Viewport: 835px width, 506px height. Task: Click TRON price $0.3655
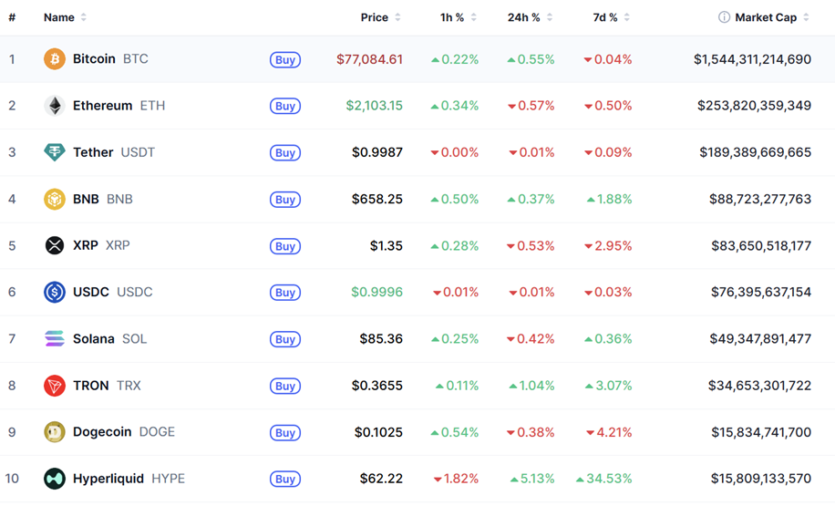(x=377, y=386)
